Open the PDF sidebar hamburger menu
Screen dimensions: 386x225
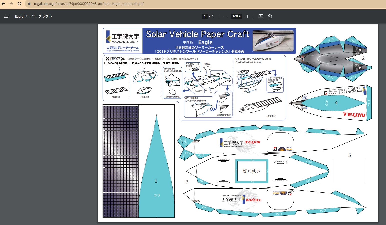tap(6, 16)
